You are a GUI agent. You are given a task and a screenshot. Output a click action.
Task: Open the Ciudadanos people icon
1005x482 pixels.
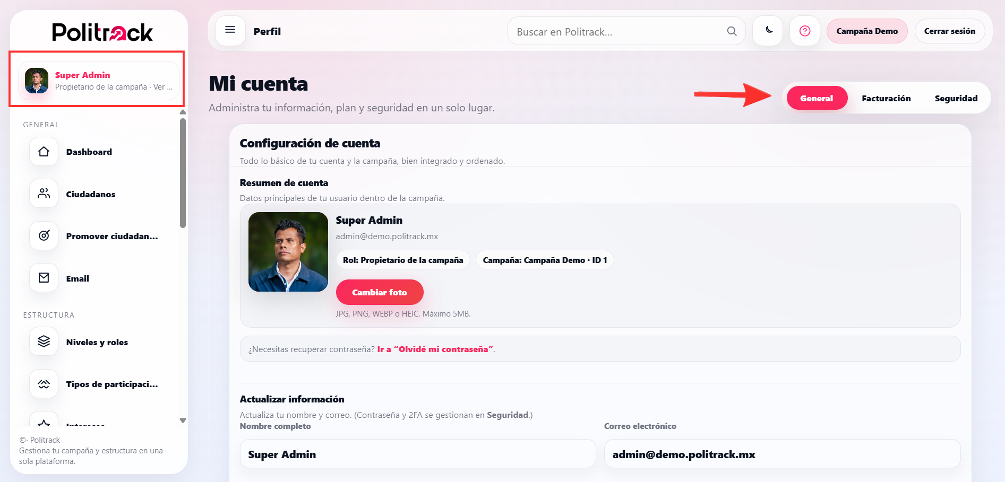pos(43,194)
